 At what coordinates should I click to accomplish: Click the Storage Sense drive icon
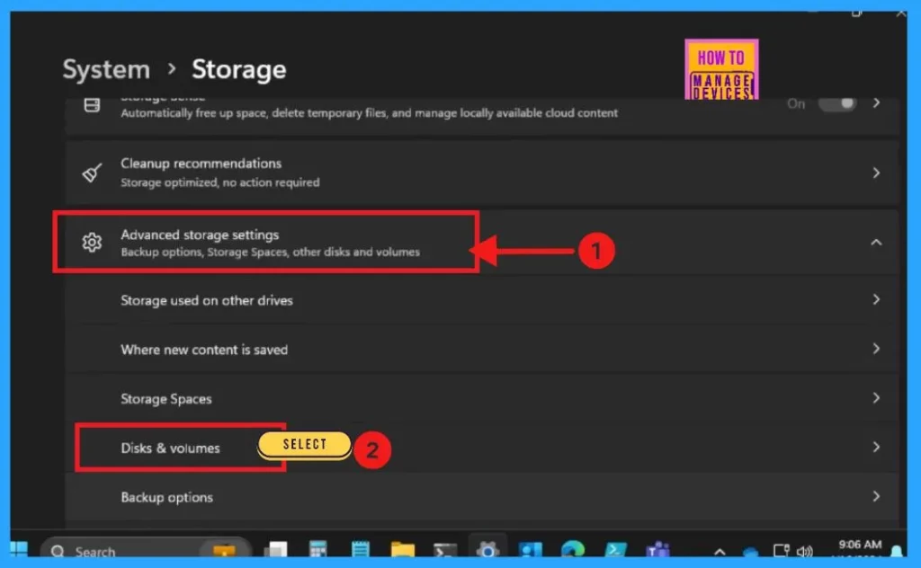pyautogui.click(x=92, y=105)
